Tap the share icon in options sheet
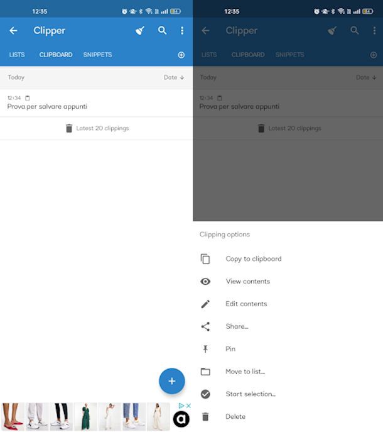This screenshot has width=383, height=432. tap(205, 326)
